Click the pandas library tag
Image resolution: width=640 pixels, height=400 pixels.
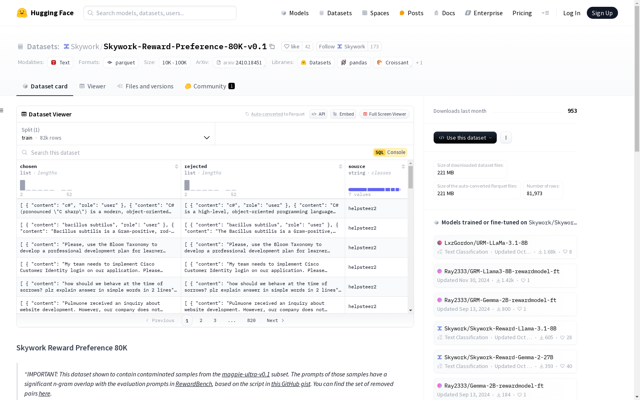click(x=354, y=62)
